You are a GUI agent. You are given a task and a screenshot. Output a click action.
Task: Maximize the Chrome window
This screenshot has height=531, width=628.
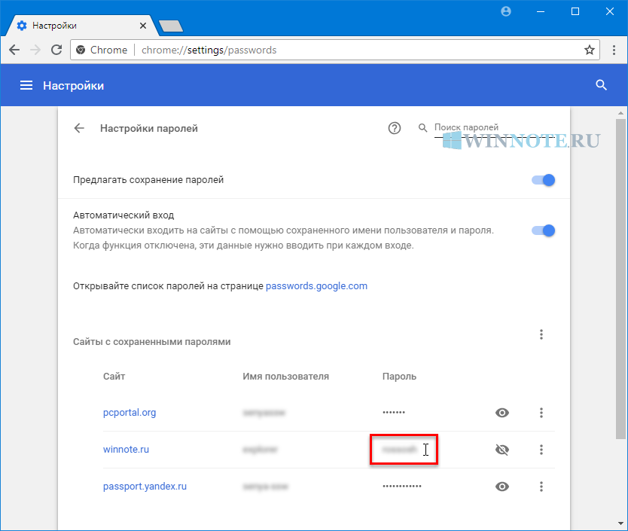tap(575, 11)
